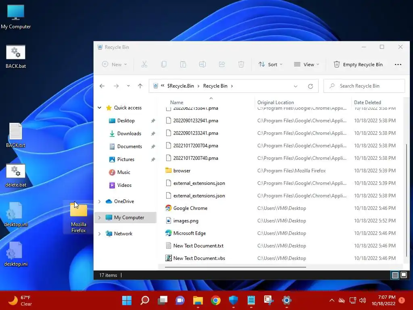Click the Search Recycle Bin field
The width and height of the screenshot is (413, 310).
(x=364, y=86)
